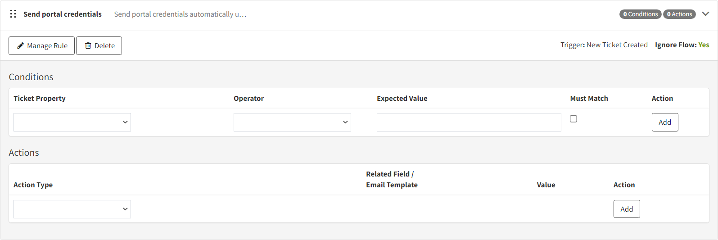This screenshot has width=718, height=240.
Task: Click the Actions section heading
Action: click(x=24, y=153)
